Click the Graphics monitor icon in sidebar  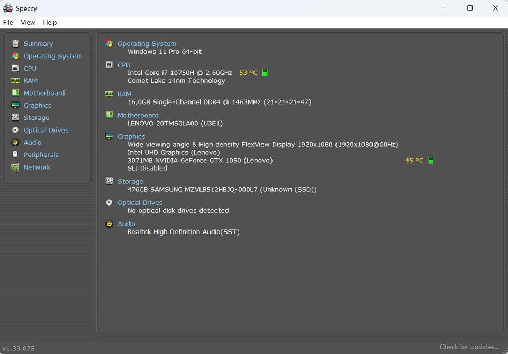point(15,105)
